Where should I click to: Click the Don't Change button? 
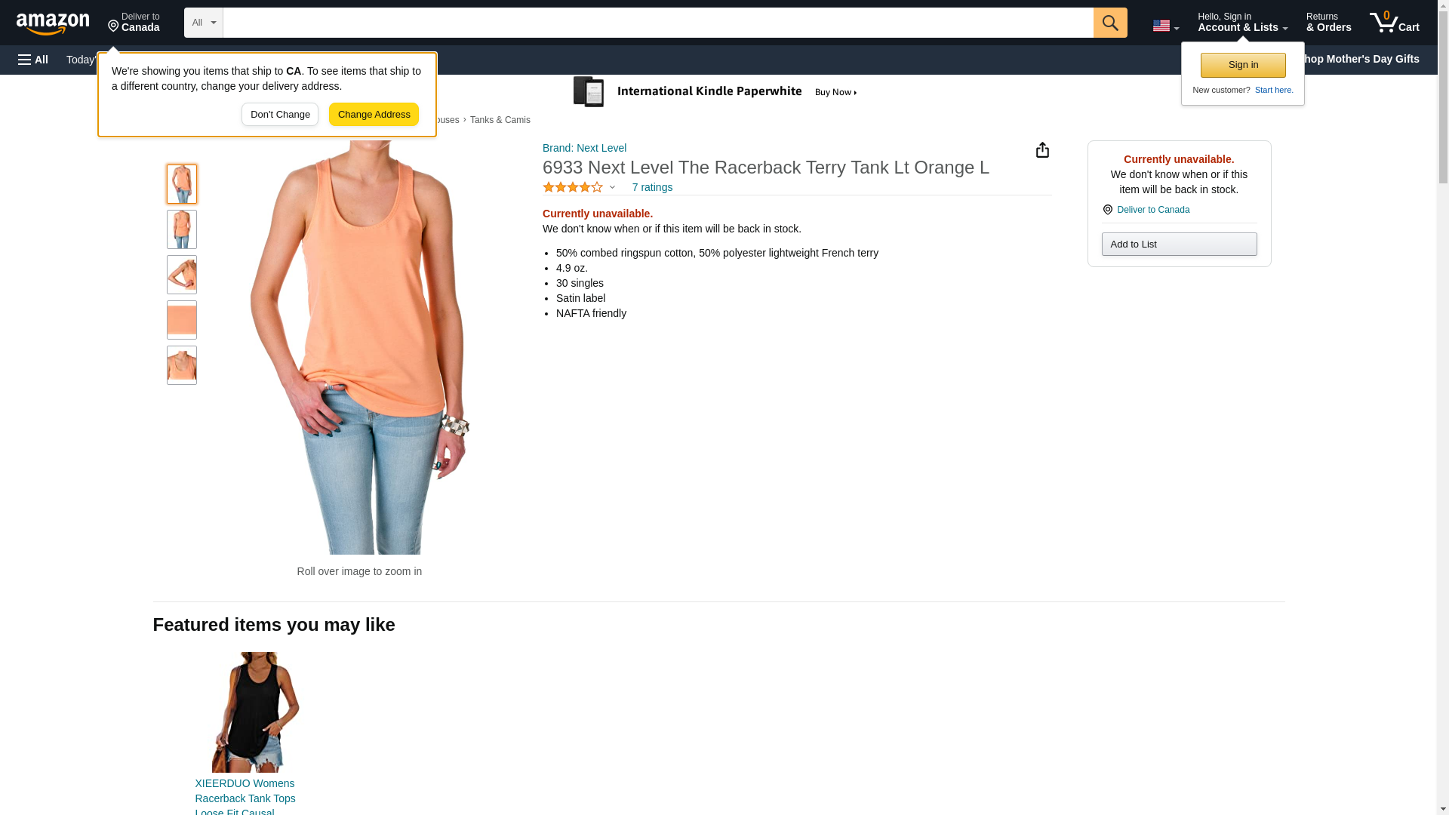[x=280, y=115]
